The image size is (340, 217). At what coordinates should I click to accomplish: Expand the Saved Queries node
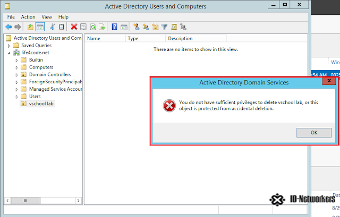tap(9, 46)
